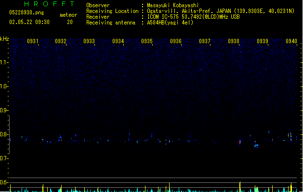
Task: Click the ICOM IC-575 receiver text
Action: click(x=193, y=17)
